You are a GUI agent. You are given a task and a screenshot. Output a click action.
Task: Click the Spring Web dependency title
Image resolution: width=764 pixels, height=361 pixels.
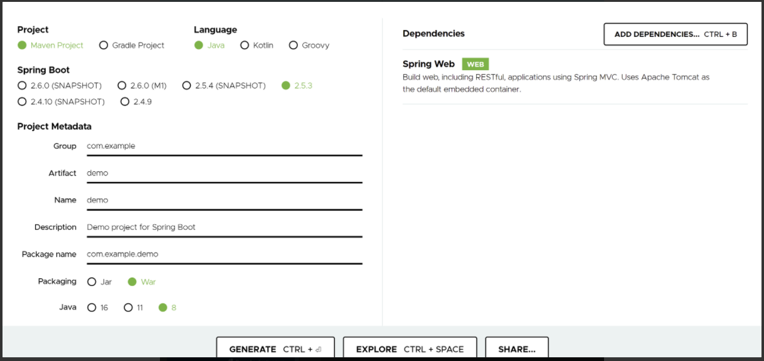click(x=428, y=64)
